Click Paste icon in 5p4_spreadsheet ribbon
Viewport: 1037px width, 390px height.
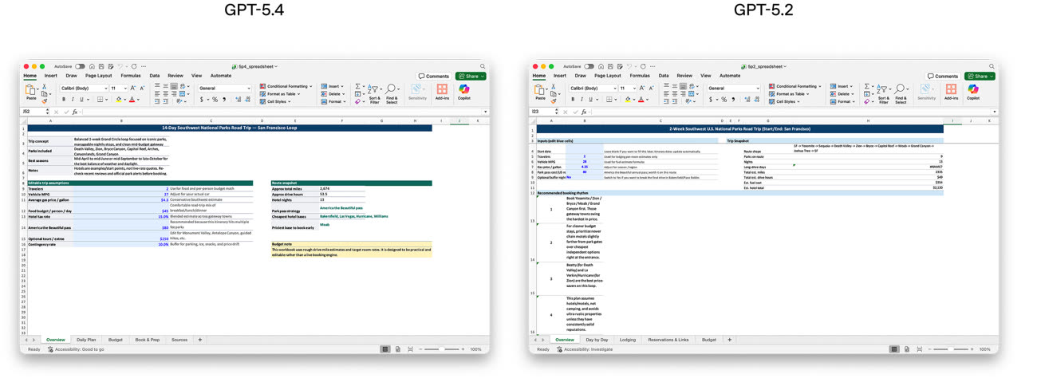31,90
